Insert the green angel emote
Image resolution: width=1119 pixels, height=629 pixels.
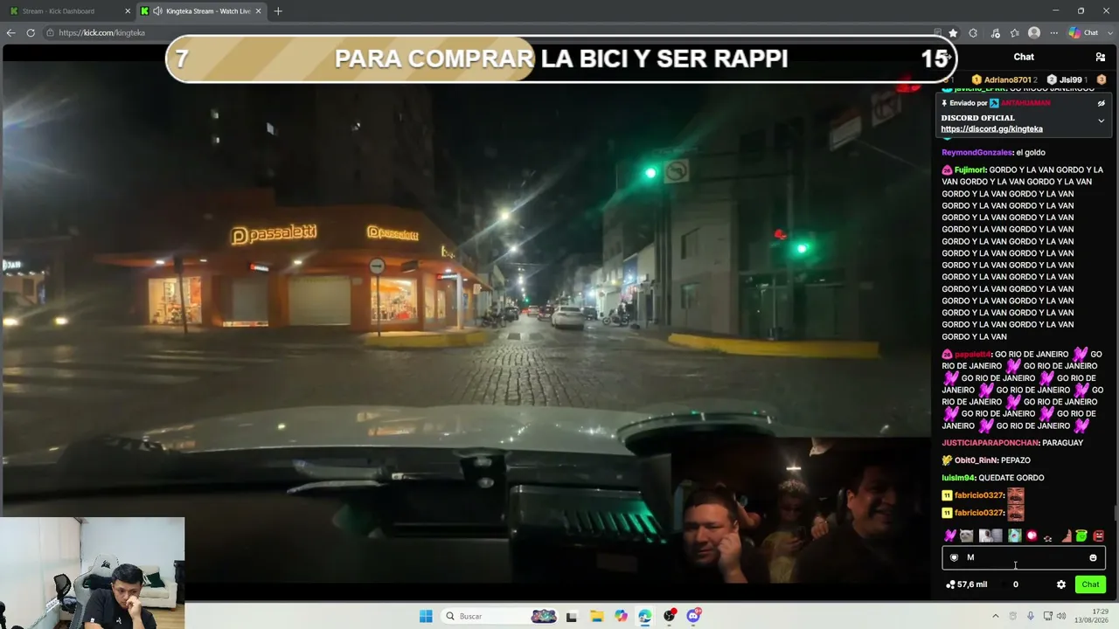point(1081,536)
